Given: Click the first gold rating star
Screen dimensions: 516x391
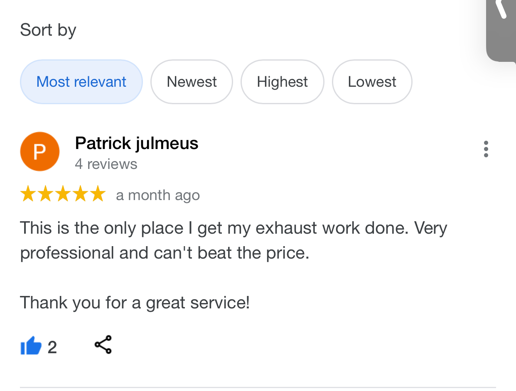Looking at the screenshot, I should 28,194.
